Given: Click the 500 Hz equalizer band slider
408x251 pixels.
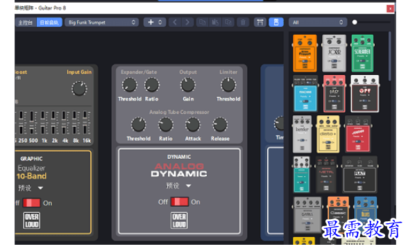Looking at the screenshot, I should [x=32, y=123].
